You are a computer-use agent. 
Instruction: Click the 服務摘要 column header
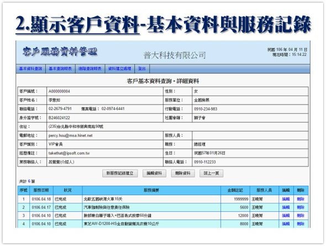(x=151, y=190)
